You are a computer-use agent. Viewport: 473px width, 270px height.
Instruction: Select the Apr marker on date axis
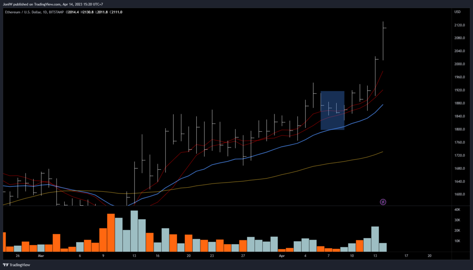point(282,255)
